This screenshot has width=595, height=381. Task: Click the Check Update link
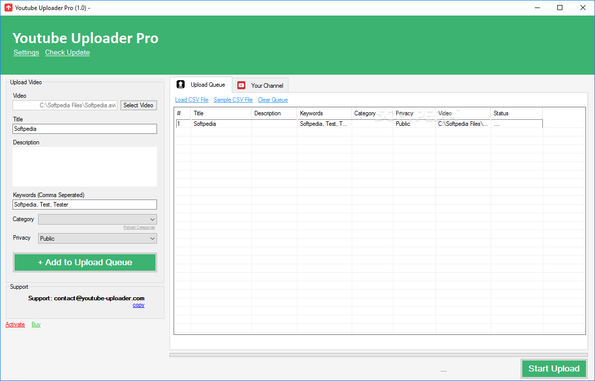(68, 52)
